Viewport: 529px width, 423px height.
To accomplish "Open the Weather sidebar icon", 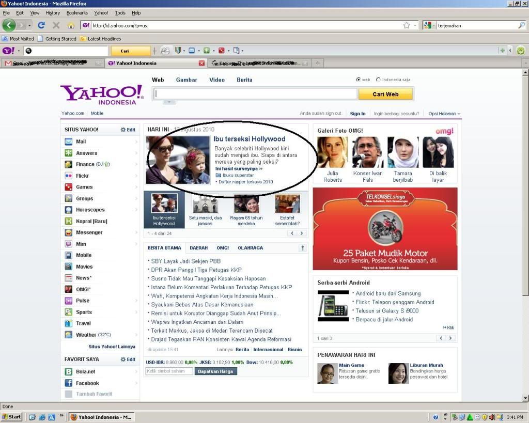I will point(69,335).
